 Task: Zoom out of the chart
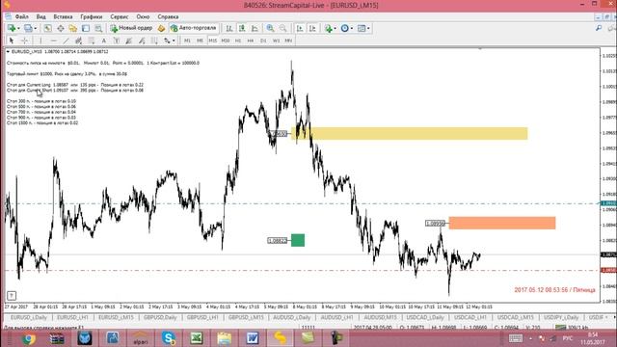[x=282, y=28]
